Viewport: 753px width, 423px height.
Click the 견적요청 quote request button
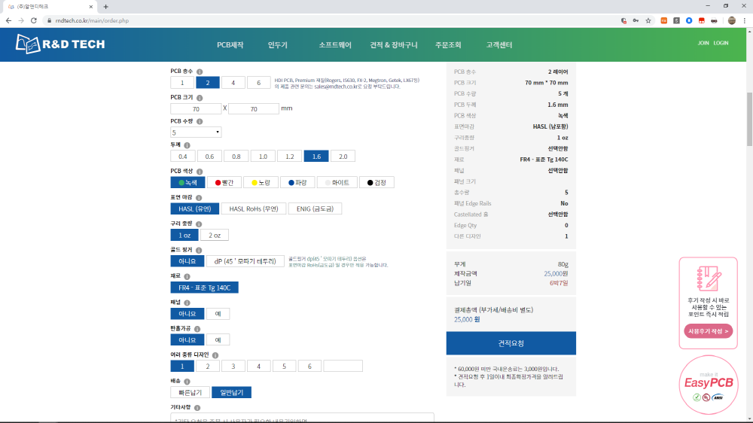(511, 343)
